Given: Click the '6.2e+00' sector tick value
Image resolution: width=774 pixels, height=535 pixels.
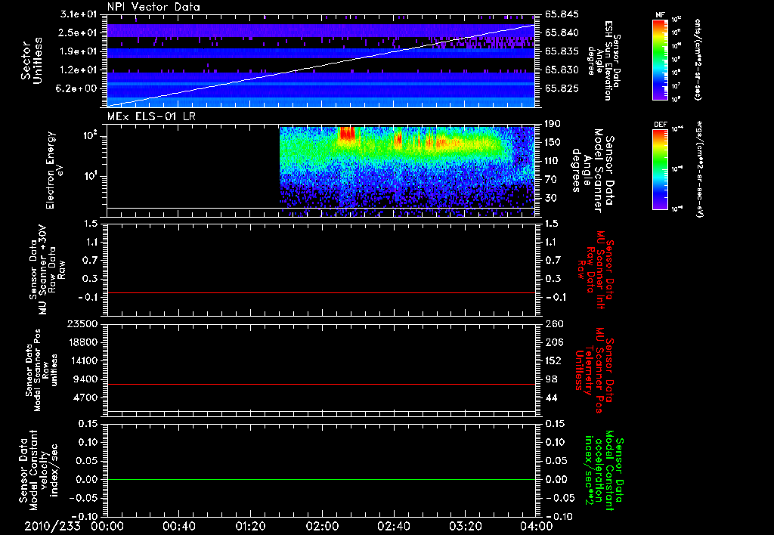Looking at the screenshot, I should tap(76, 88).
